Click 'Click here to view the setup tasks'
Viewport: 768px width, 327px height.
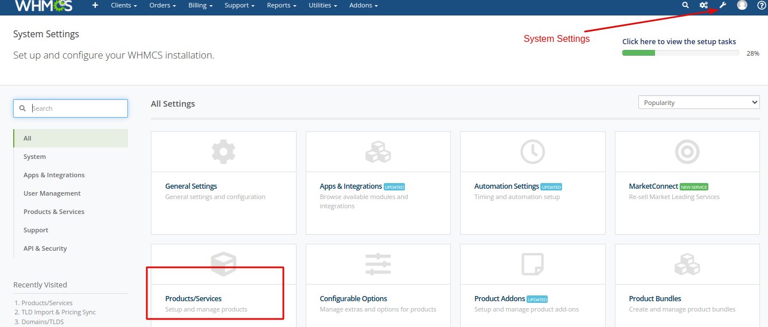point(679,42)
